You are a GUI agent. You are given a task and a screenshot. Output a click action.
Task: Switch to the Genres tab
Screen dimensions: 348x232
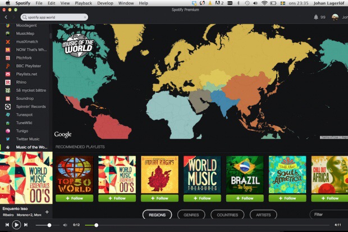click(x=191, y=215)
